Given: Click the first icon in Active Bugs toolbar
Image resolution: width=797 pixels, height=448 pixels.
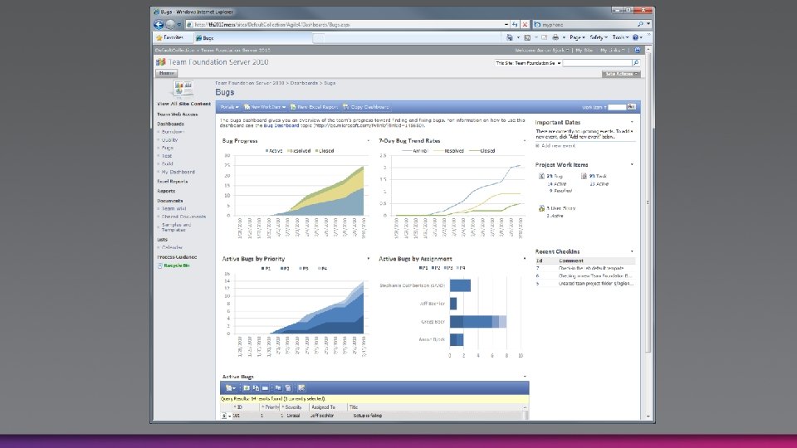Looking at the screenshot, I should pyautogui.click(x=229, y=388).
